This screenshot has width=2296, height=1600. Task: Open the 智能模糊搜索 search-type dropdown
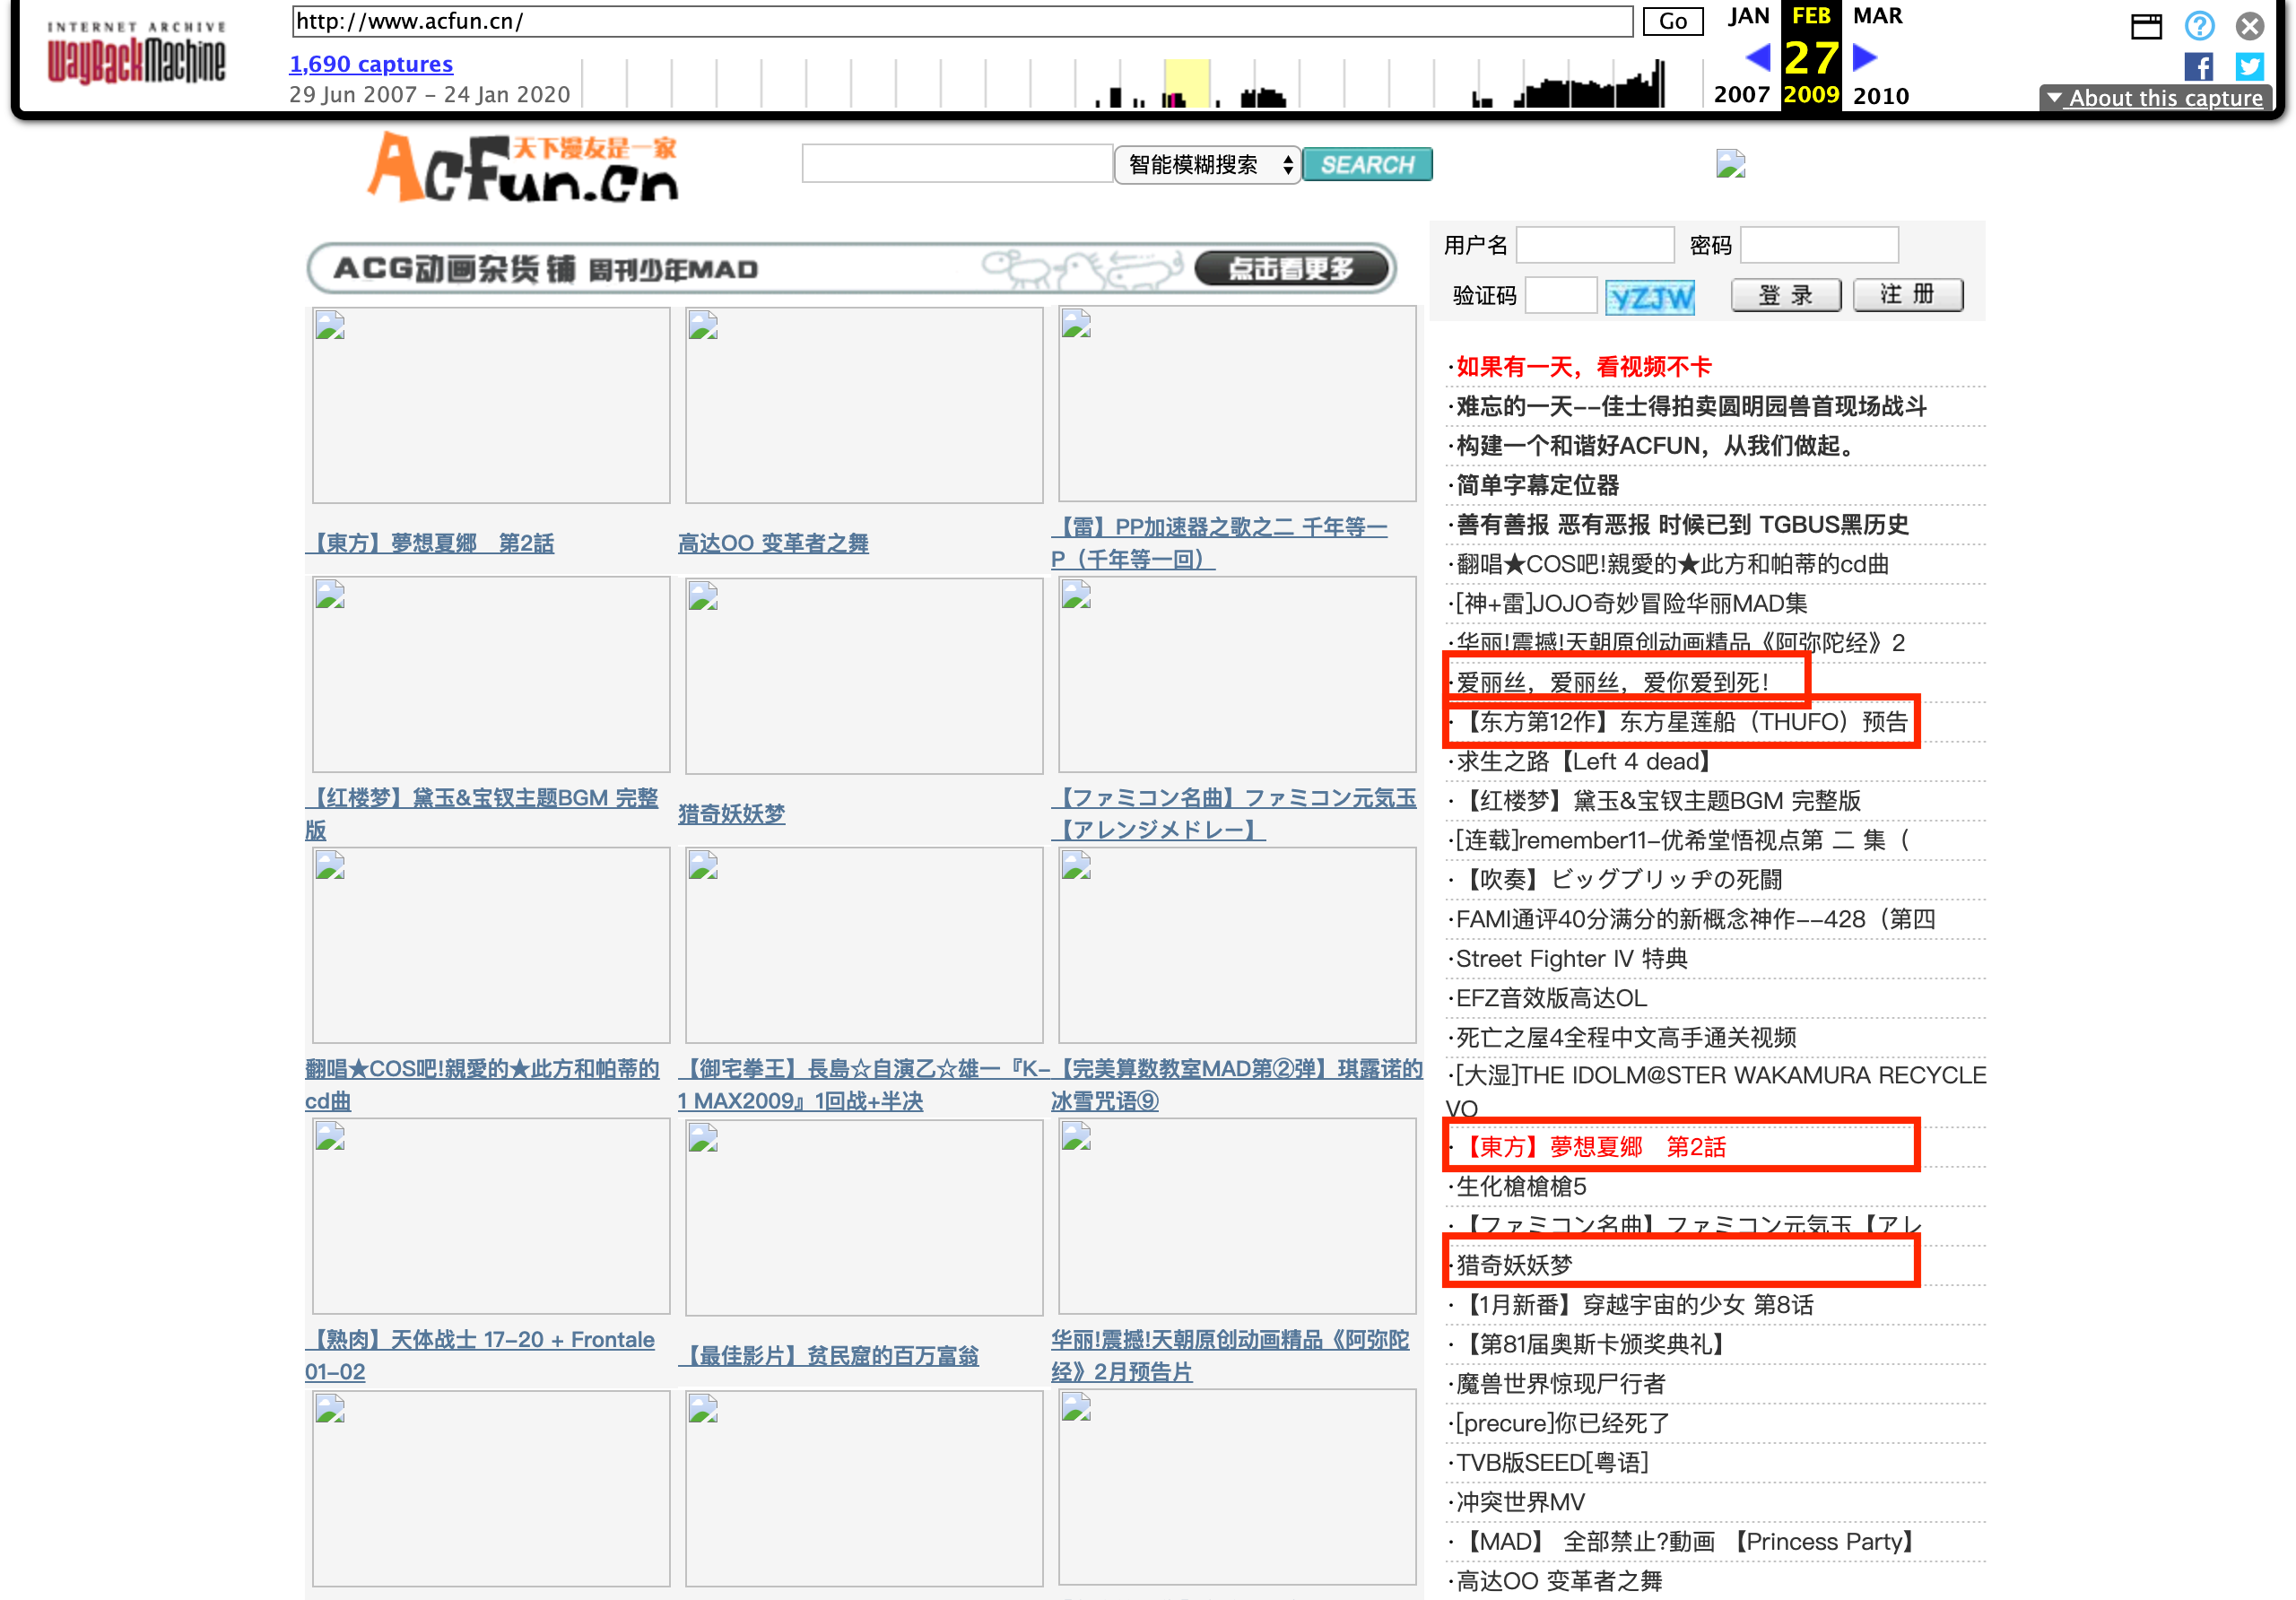click(x=1208, y=165)
